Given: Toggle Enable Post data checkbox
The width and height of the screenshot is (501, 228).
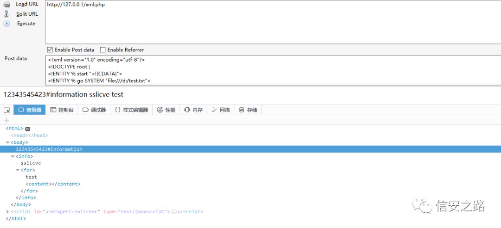Looking at the screenshot, I should click(50, 49).
